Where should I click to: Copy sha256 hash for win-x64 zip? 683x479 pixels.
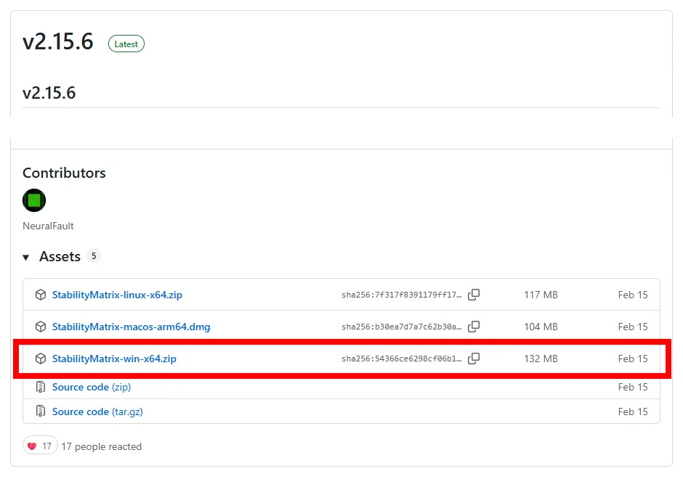[474, 359]
